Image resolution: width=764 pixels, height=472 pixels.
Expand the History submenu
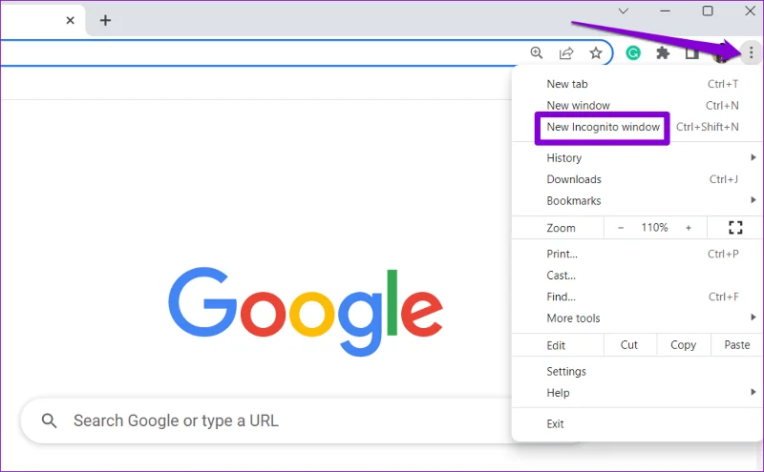tap(637, 157)
